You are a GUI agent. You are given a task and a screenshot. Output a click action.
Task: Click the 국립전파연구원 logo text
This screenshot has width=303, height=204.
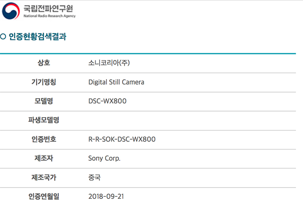(x=48, y=9)
